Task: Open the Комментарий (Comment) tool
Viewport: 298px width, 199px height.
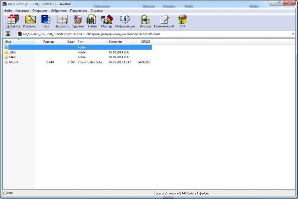Action: coord(164,21)
